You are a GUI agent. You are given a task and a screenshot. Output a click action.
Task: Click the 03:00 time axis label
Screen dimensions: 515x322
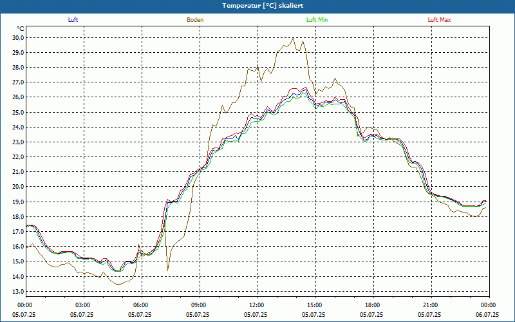(83, 305)
